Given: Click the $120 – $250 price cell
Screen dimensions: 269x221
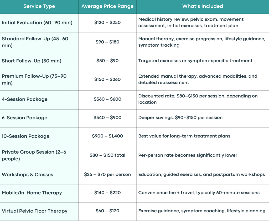Looking at the screenshot, I should tap(107, 23).
